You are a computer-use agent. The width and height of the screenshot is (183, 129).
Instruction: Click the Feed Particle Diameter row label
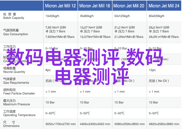tap(19, 92)
